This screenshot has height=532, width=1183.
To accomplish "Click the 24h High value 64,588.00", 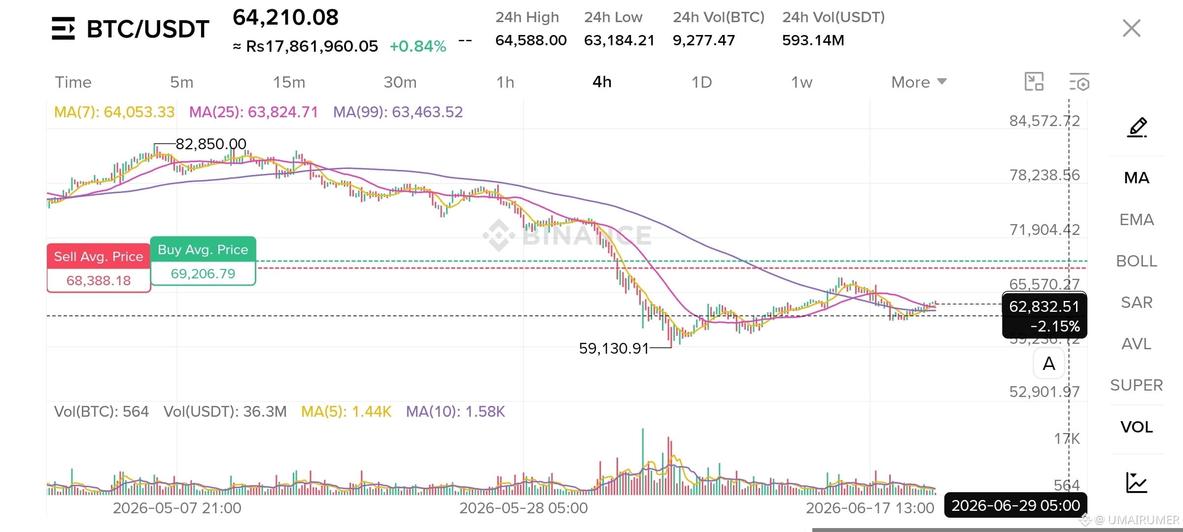I will coord(531,40).
